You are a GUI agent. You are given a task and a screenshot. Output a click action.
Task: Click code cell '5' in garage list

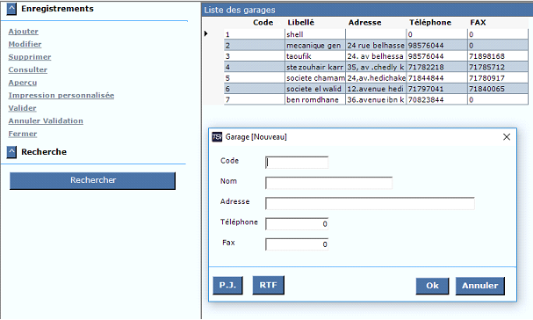[x=255, y=78]
